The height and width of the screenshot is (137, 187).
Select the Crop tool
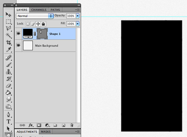coord(8,43)
